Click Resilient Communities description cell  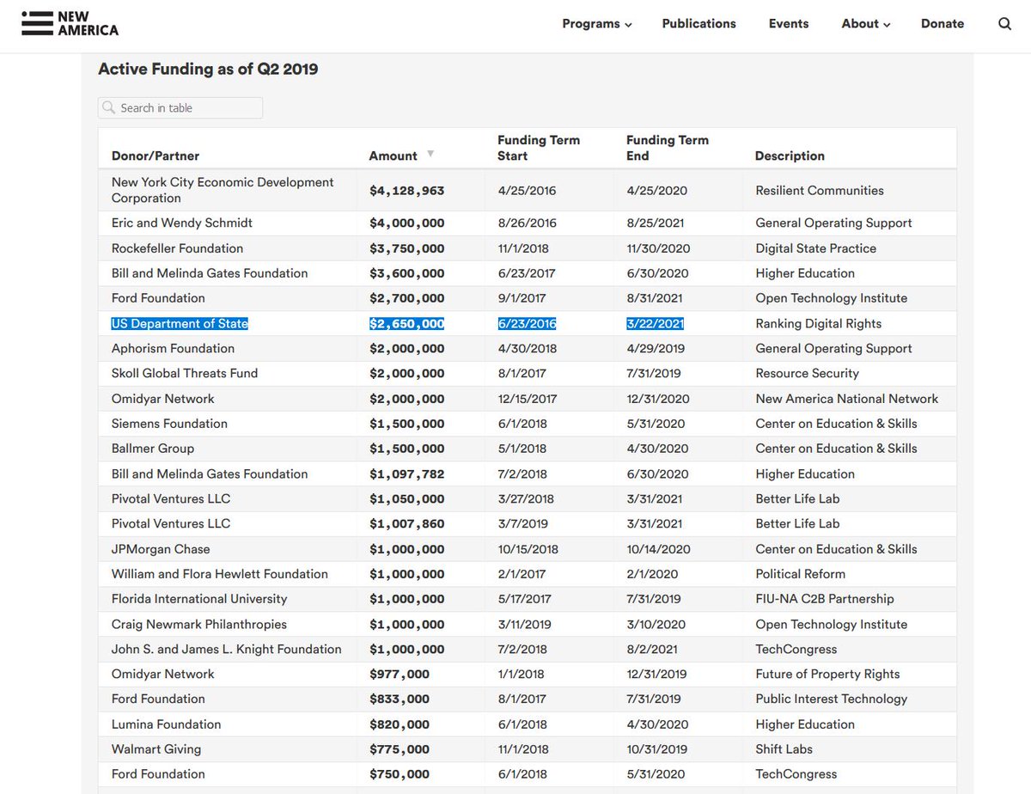pos(820,190)
